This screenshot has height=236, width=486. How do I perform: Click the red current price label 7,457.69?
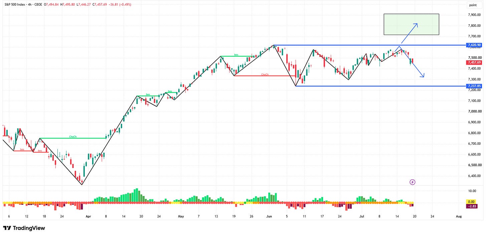474,62
